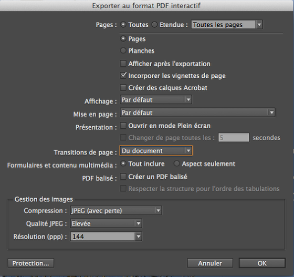The image size is (294, 277).
Task: Choose the Etendue radio option
Action: 154,25
